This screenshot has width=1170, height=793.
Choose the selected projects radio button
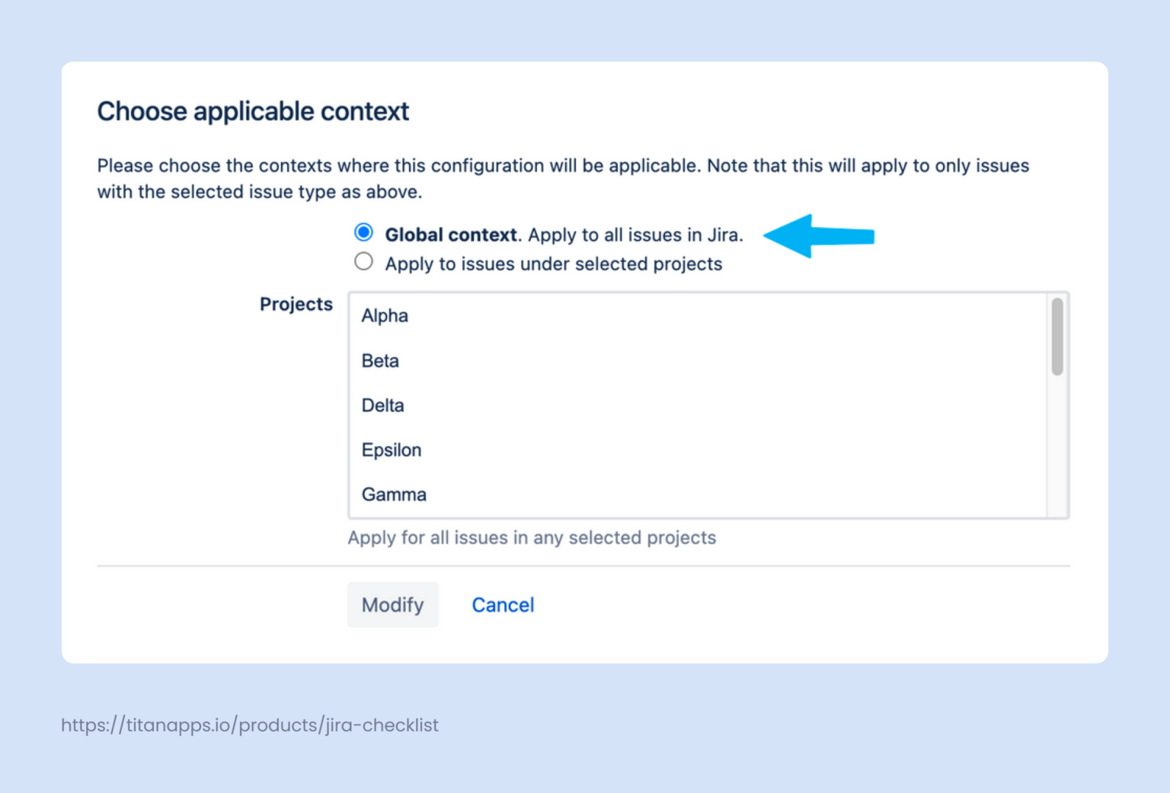364,262
